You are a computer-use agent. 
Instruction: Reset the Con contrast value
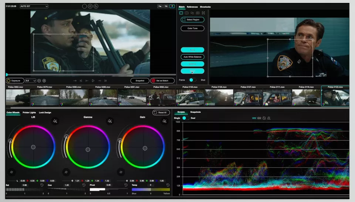click(84, 185)
